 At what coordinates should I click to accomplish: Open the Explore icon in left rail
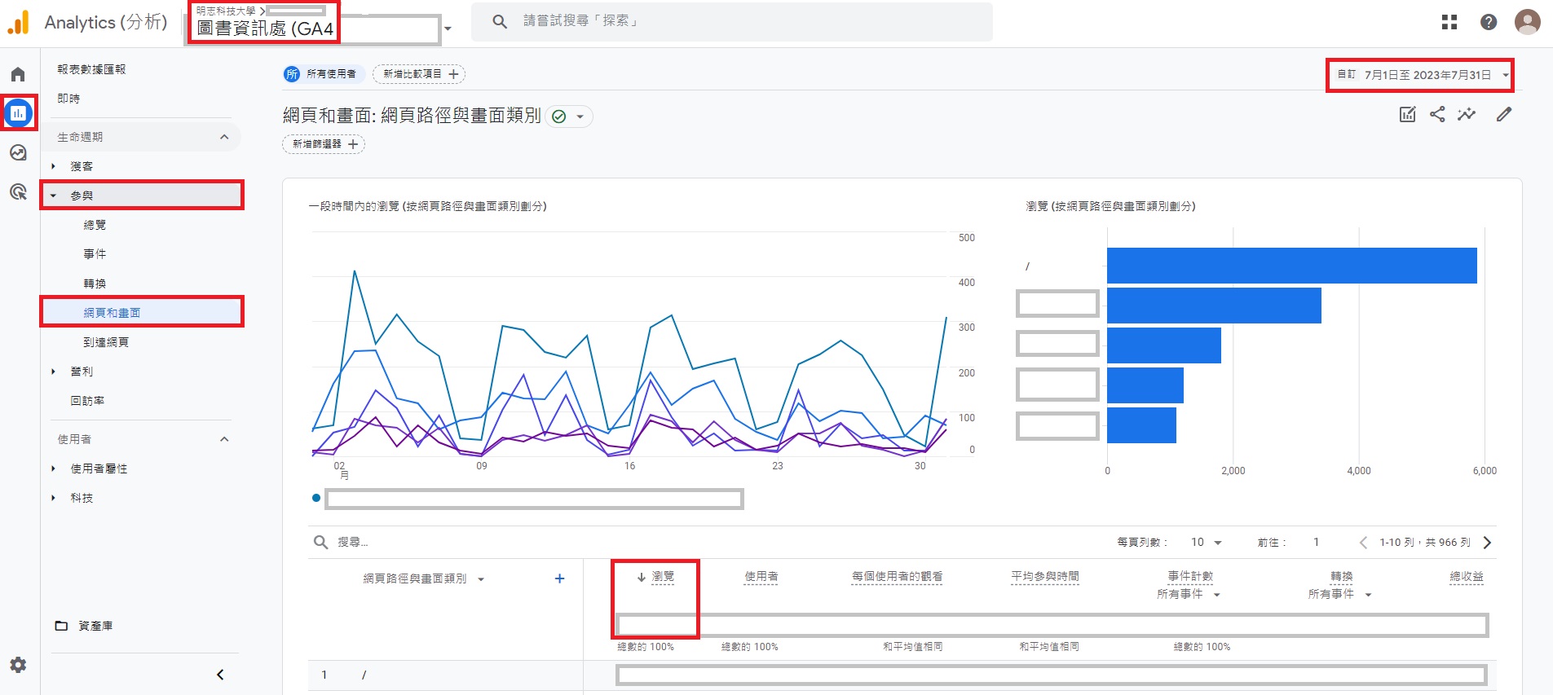point(18,152)
